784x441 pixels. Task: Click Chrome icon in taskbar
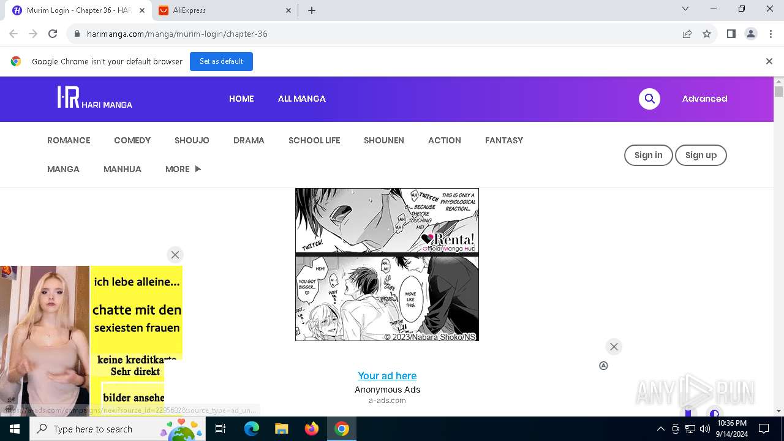(x=342, y=429)
